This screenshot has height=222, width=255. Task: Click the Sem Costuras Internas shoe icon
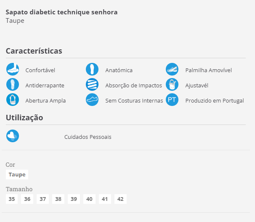click(92, 100)
